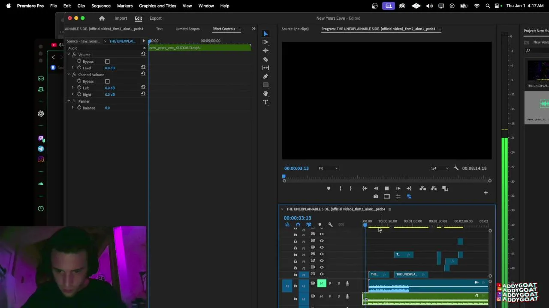The image size is (549, 308).
Task: Click the timeline timecode 00:00:03:13
Action: (297, 218)
